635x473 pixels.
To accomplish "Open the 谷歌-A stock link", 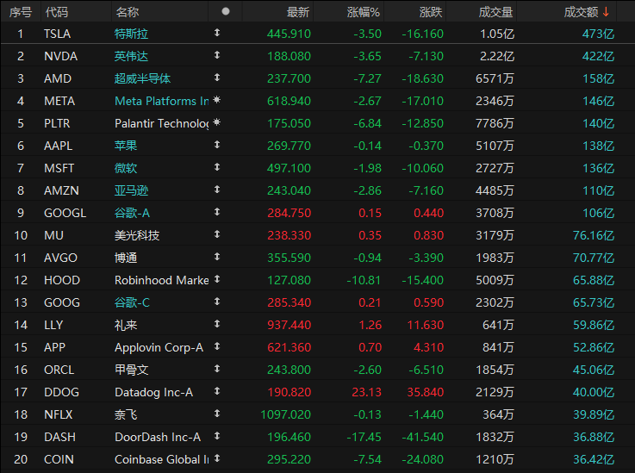I will pos(132,213).
